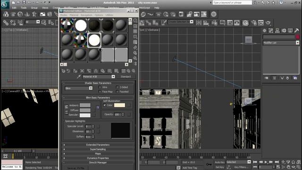The height and width of the screenshot is (170, 302).
Task: Open Render Setup from main toolbar
Action: 254,23
